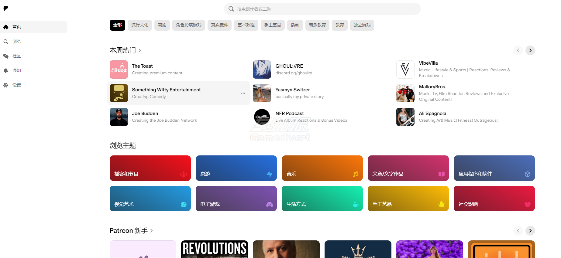Select the 角色扮演游戏 category tab
Viewport: 561px width, 258px height.
pyautogui.click(x=189, y=25)
